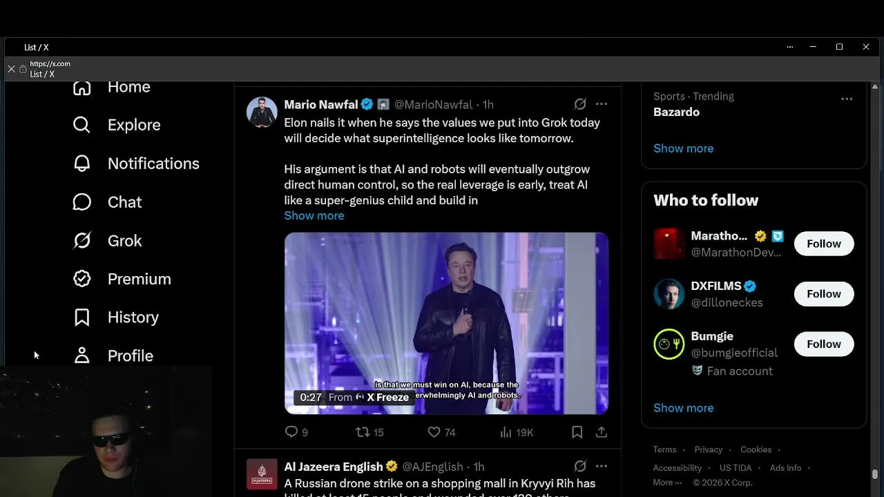
Task: Show more trending topics
Action: pyautogui.click(x=684, y=148)
